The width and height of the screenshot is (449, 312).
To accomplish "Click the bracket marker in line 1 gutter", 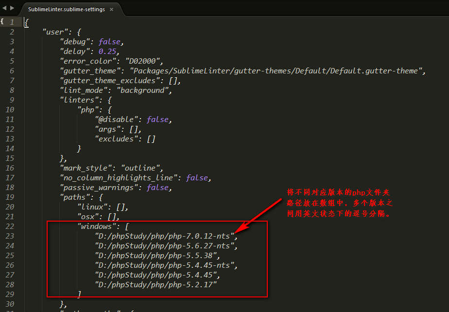I will [2, 22].
